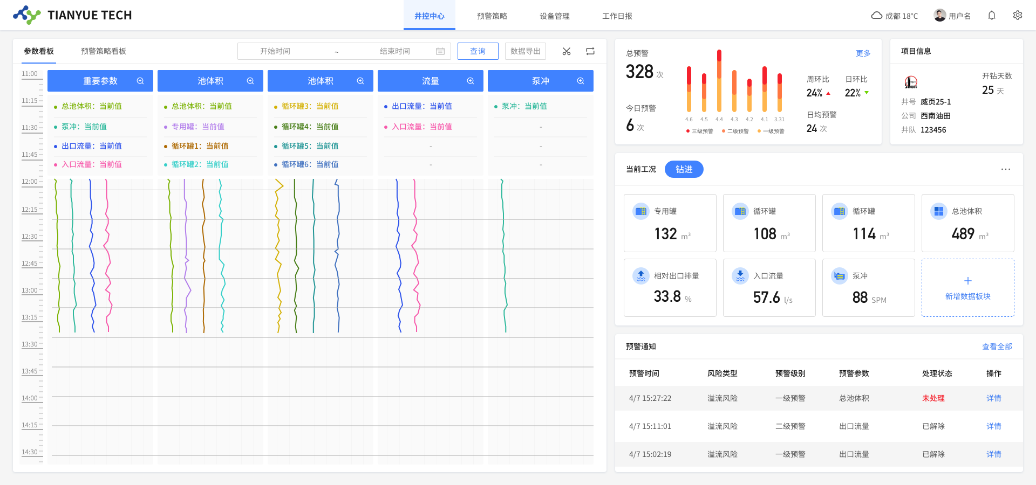The image size is (1036, 485).
Task: Click the 结束时间 input field
Action: 395,51
